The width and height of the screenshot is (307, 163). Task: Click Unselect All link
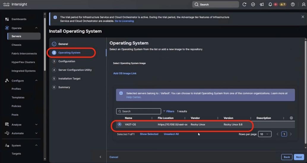click(x=171, y=134)
